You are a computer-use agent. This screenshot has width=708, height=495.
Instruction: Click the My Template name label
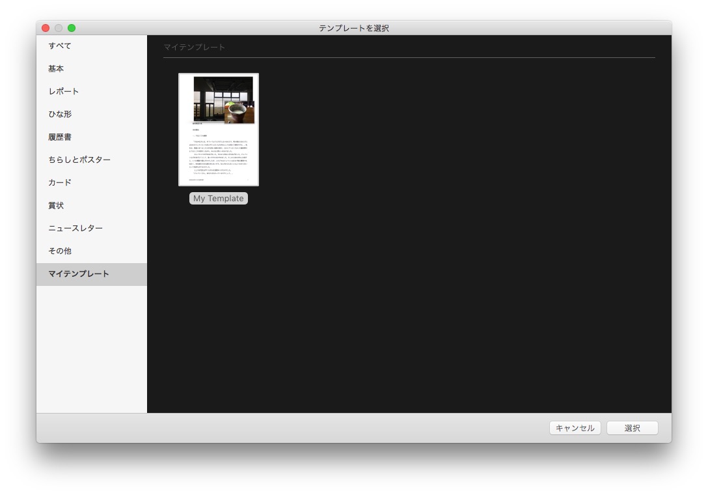click(x=219, y=198)
